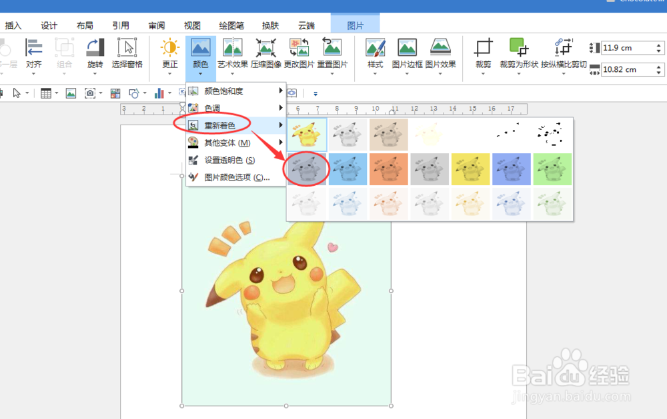Screen dimensions: 667x419
Task: Open 图片颜色选项 (C)...
Action: [235, 177]
